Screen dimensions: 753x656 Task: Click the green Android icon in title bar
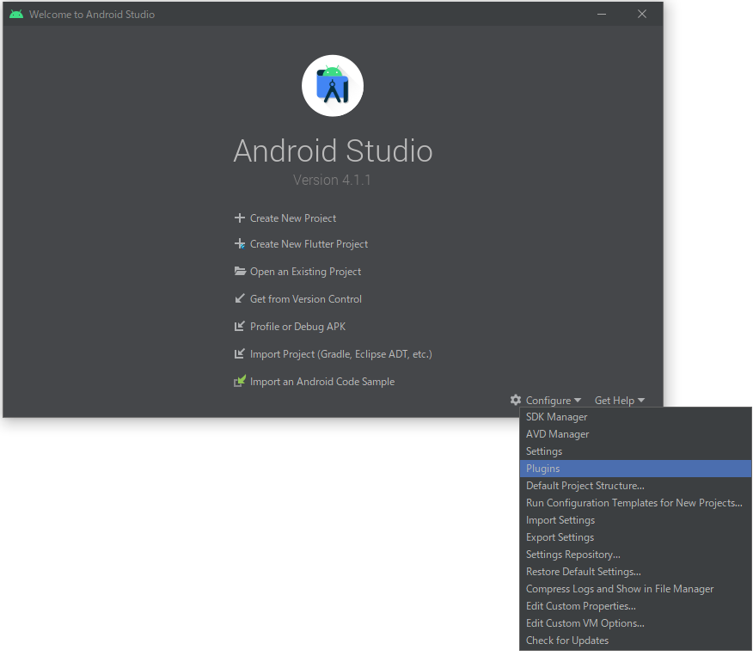pyautogui.click(x=16, y=14)
